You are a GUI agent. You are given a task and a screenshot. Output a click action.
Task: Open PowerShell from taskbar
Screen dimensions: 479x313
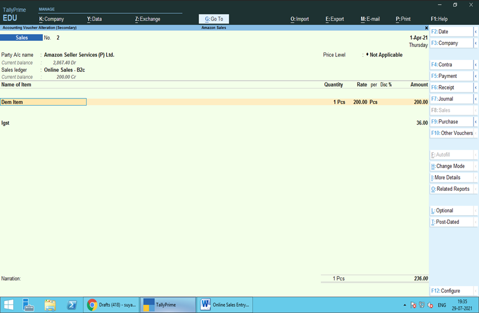coord(72,305)
